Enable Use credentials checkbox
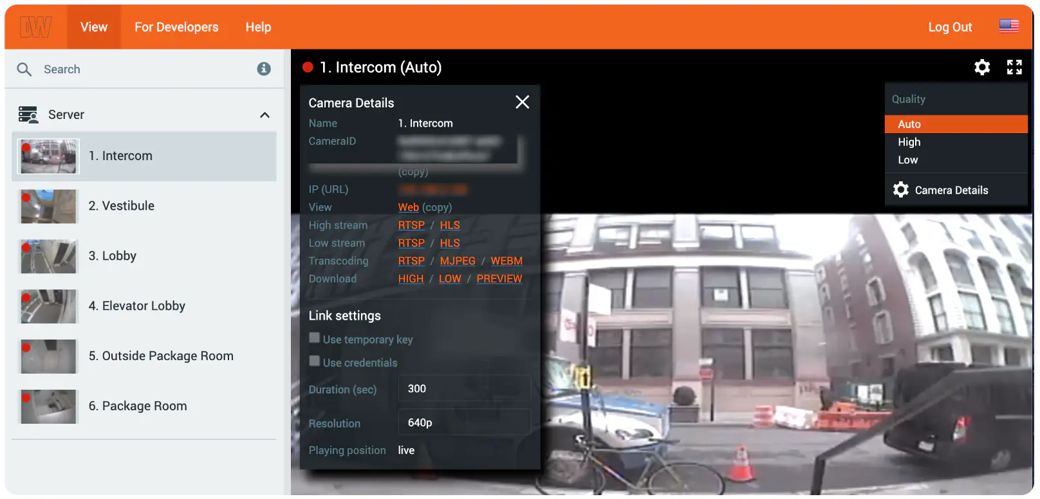Image resolution: width=1040 pixels, height=499 pixels. coord(315,361)
